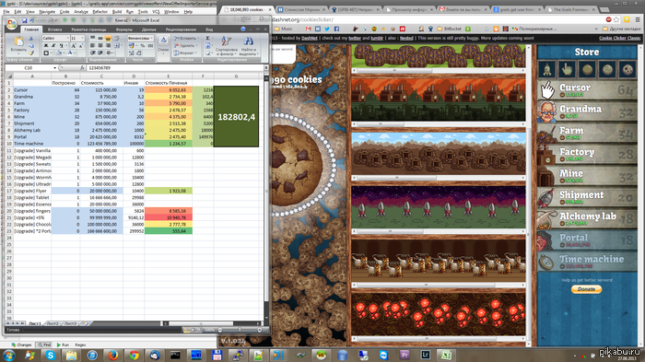This screenshot has width=645, height=362.
Task: Click the Save icon in Excel quick access
Action: coord(25,20)
